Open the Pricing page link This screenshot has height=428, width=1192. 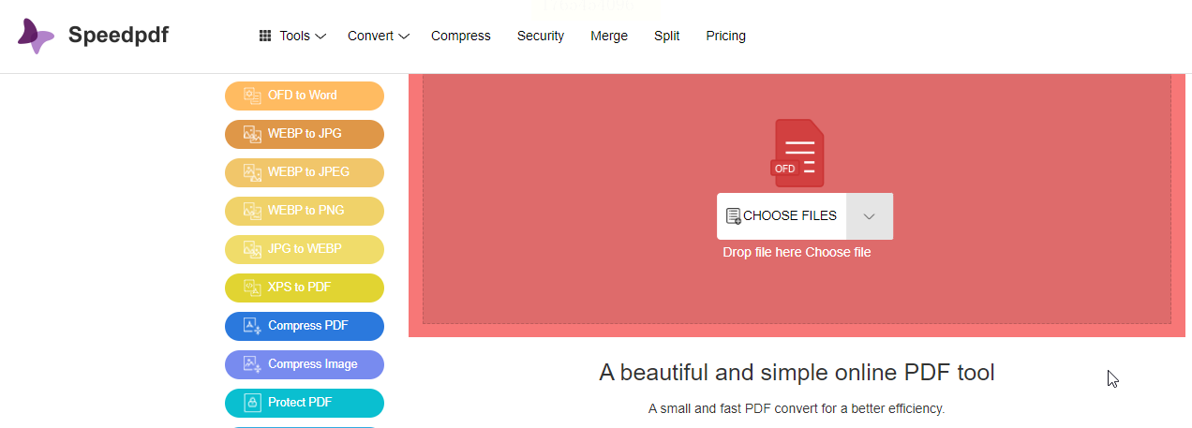pyautogui.click(x=725, y=36)
